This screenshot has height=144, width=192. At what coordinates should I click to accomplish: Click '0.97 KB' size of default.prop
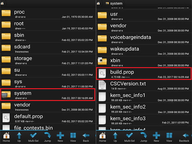(x=20, y=121)
